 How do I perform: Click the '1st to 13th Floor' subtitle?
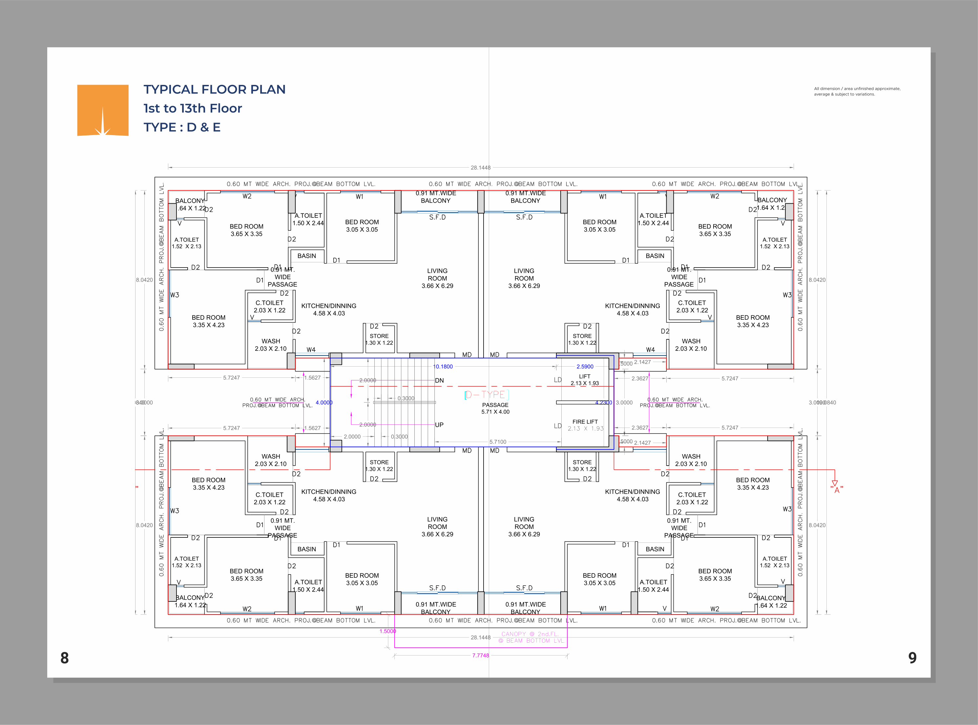click(193, 109)
